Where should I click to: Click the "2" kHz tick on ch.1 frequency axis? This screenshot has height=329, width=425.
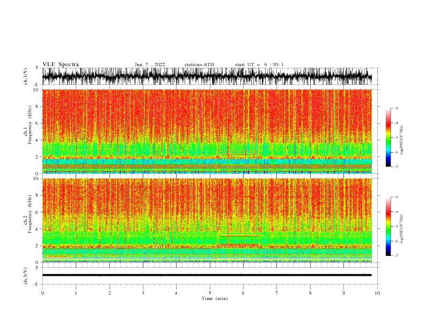38,156
